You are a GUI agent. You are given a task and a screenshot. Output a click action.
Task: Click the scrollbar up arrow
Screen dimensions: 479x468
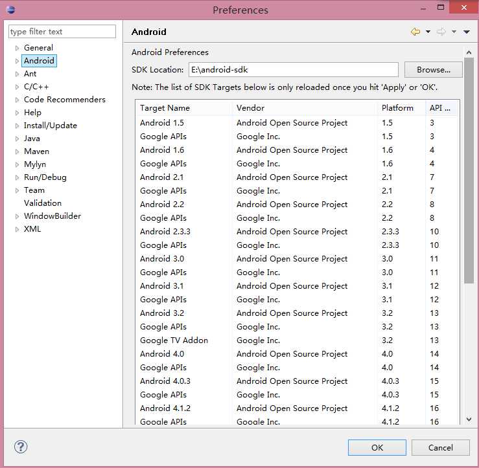click(x=469, y=52)
